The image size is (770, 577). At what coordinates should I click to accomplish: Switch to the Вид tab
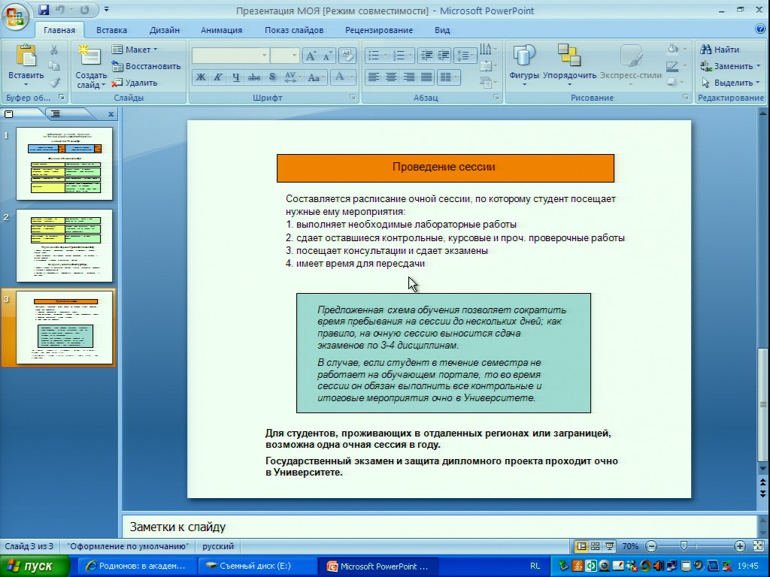tap(442, 30)
